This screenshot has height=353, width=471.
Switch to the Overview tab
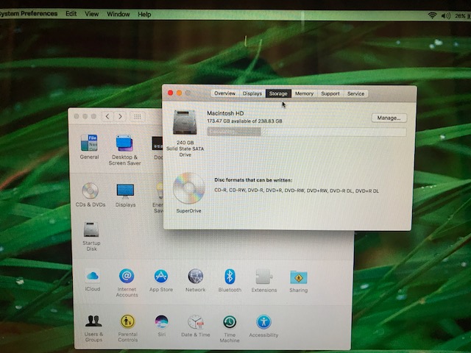(224, 93)
